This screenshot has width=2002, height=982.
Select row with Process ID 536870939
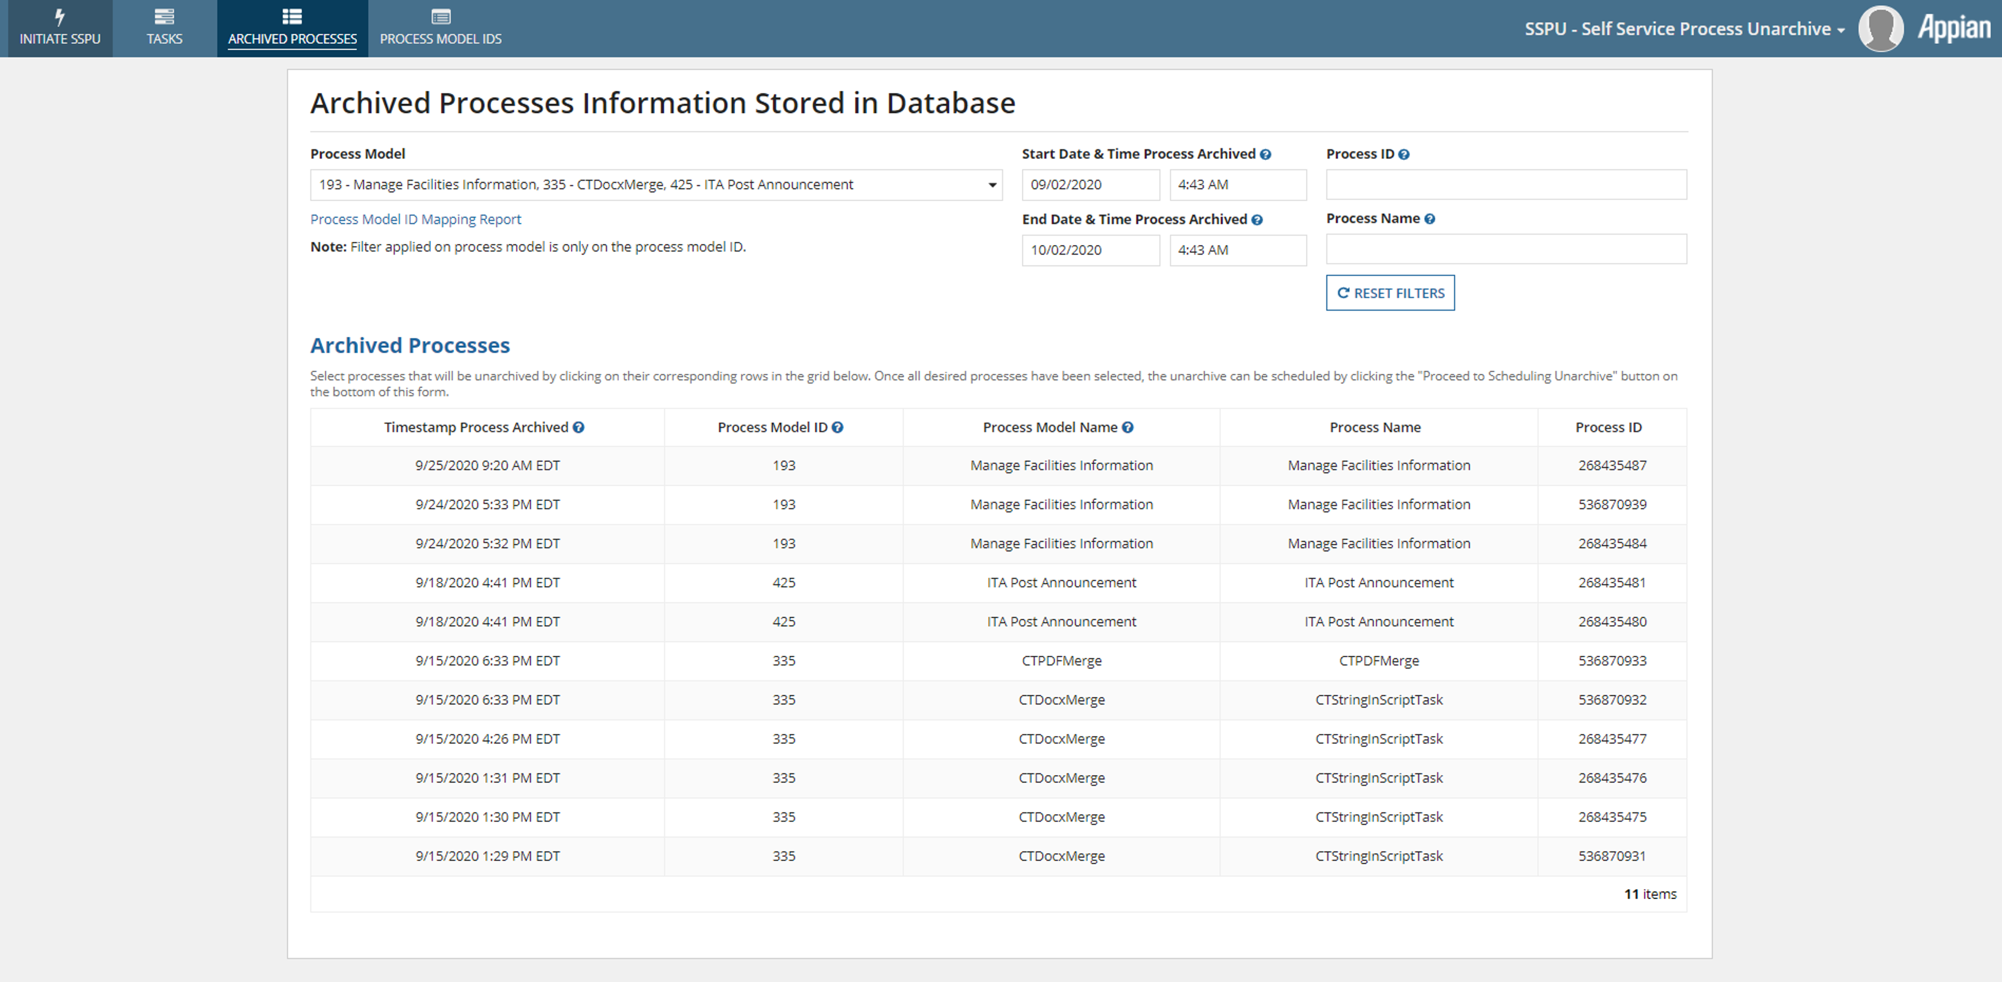point(999,505)
